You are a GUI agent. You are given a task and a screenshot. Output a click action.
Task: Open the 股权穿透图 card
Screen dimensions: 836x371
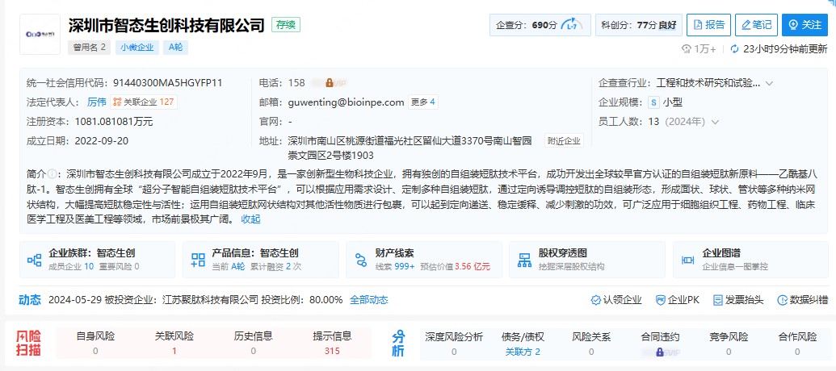click(587, 260)
